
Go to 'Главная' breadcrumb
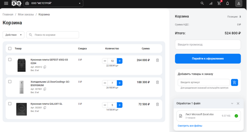8,15
